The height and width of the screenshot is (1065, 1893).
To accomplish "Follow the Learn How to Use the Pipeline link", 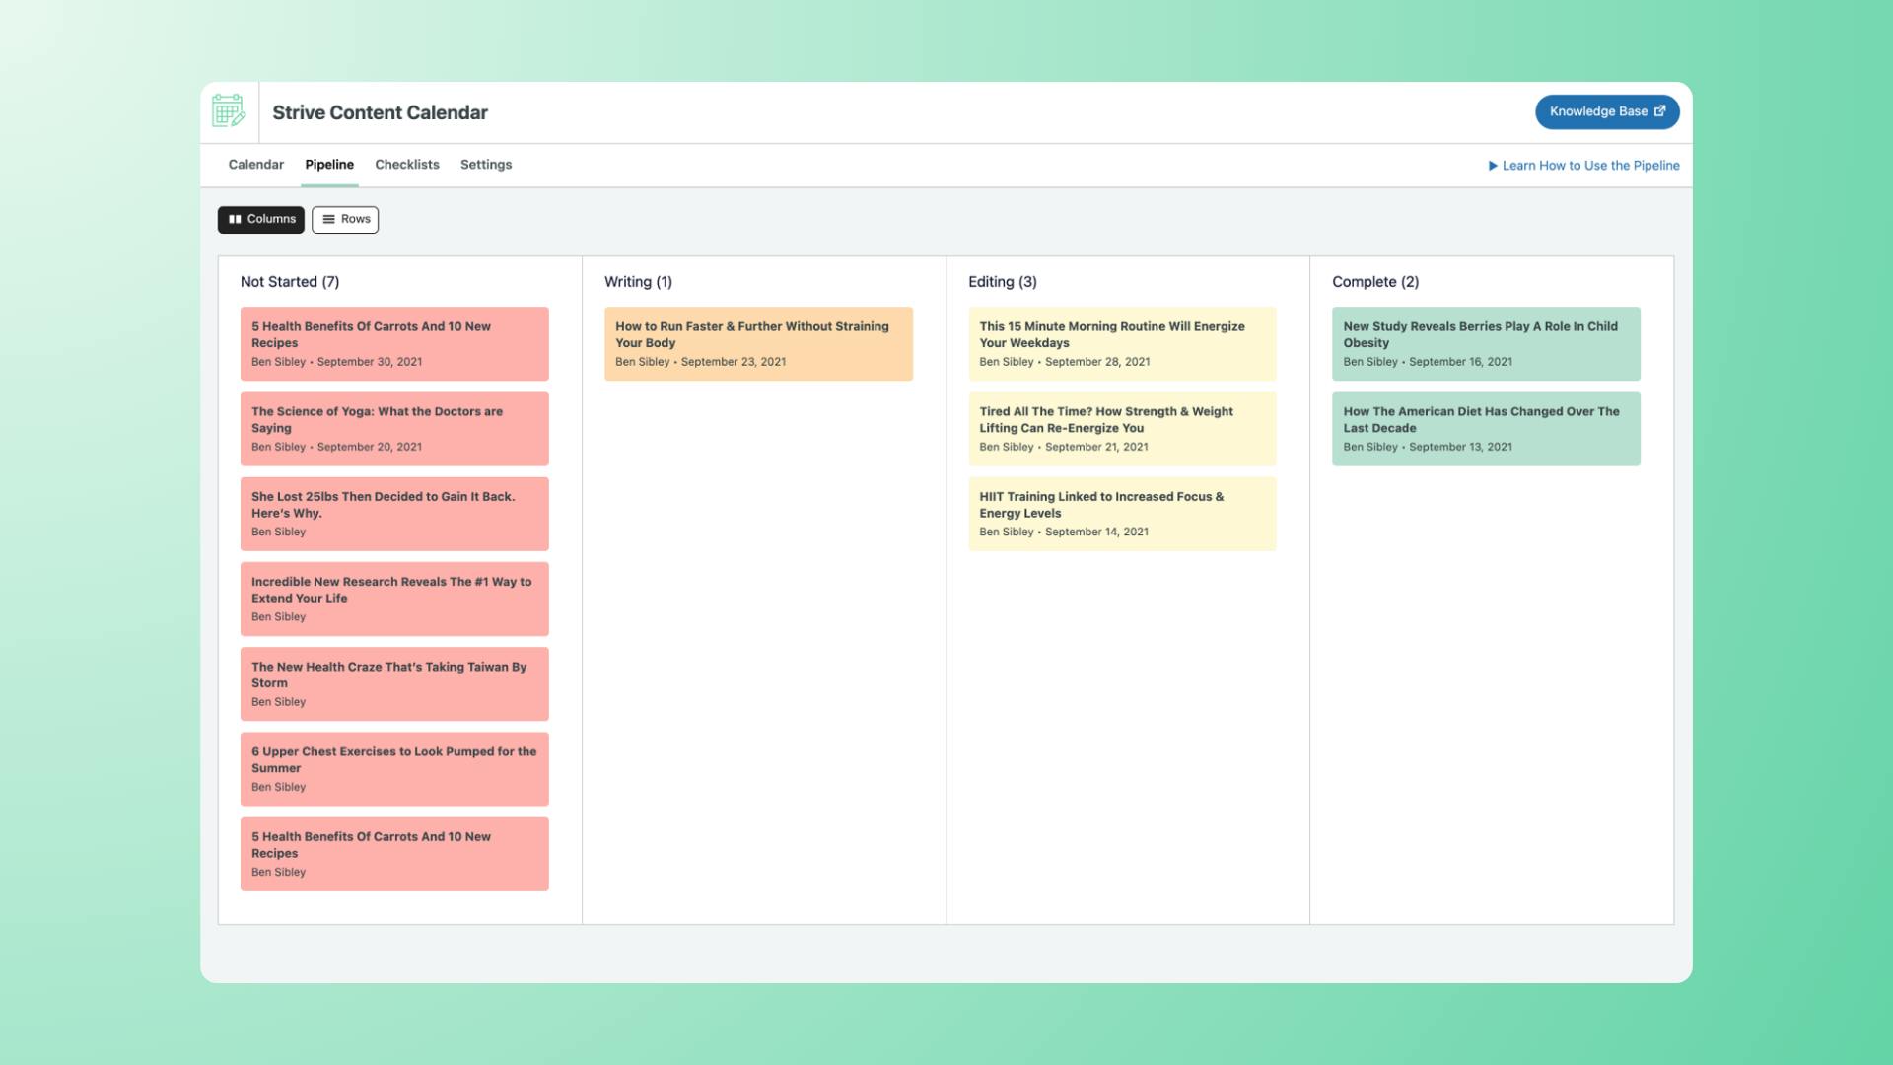I will click(x=1583, y=166).
